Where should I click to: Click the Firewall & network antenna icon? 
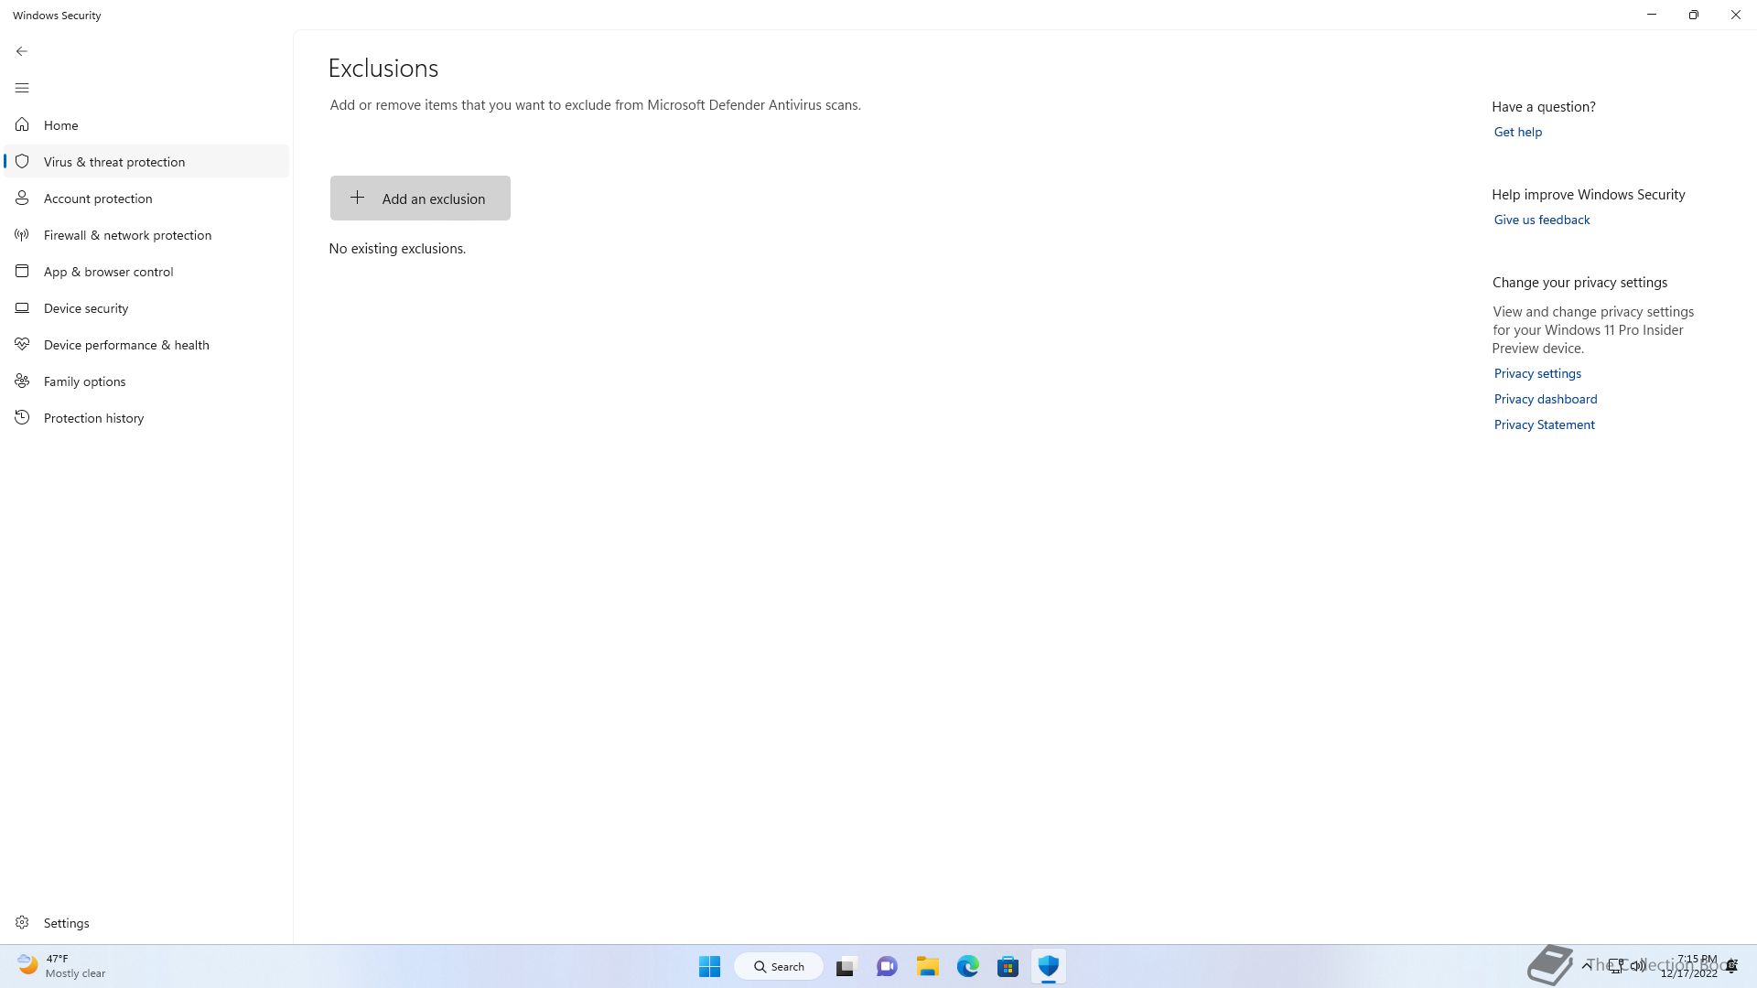[22, 235]
